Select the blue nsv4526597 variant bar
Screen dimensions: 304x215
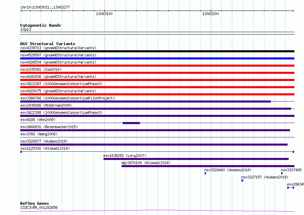pos(157,58)
